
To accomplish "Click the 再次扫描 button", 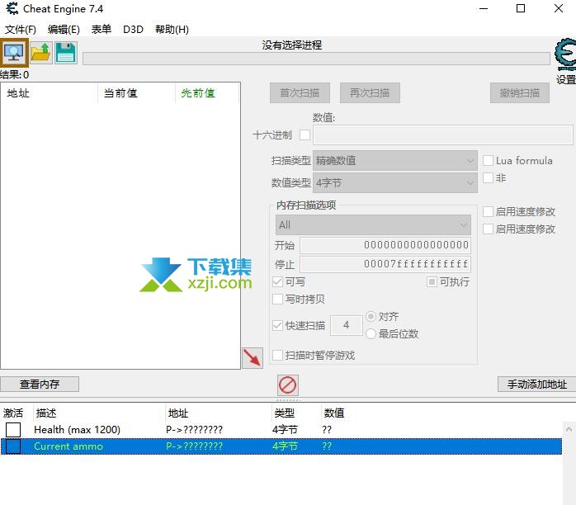I will click(370, 93).
